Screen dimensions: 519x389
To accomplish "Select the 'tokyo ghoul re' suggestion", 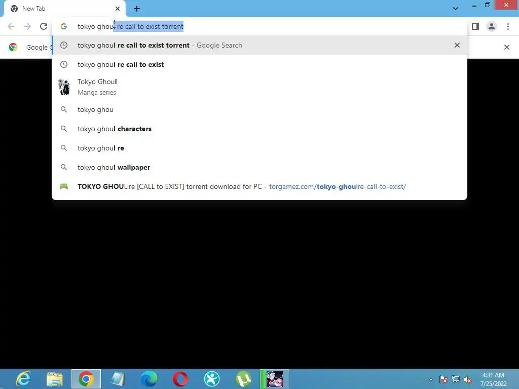I will (259, 148).
